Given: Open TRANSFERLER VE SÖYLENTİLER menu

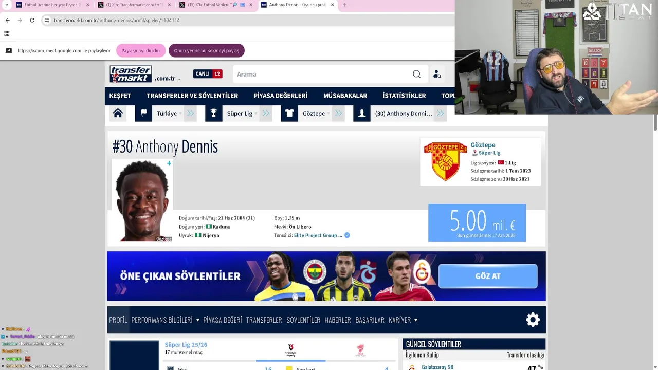Looking at the screenshot, I should [192, 96].
